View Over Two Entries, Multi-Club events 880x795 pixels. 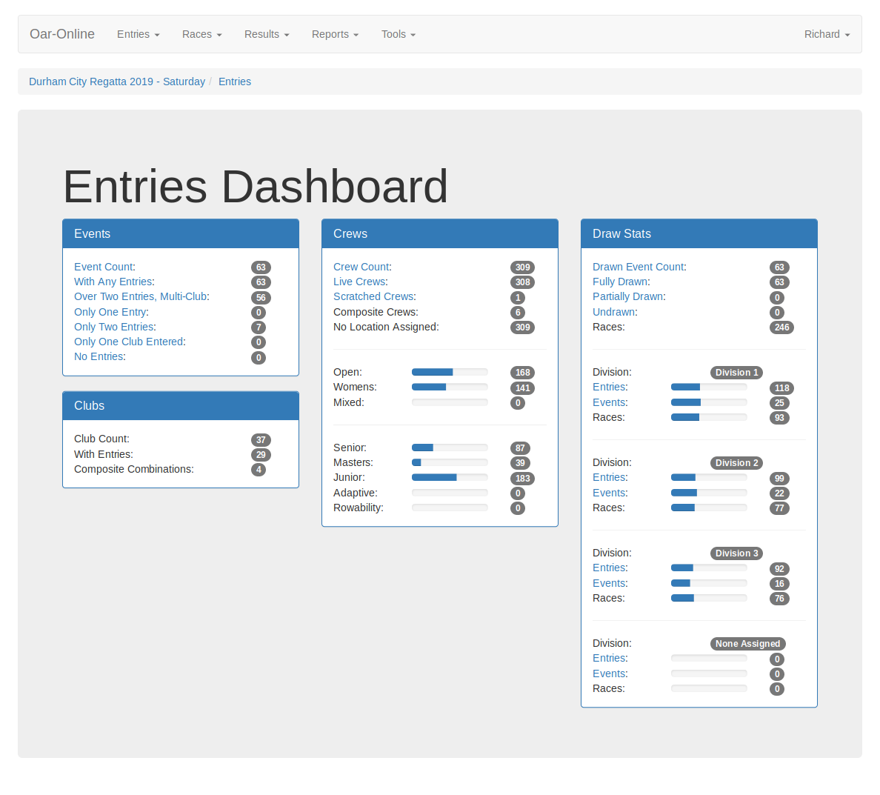[140, 296]
